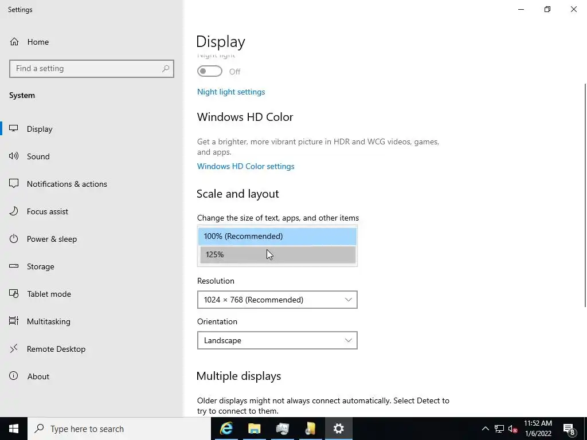Viewport: 587px width, 440px height.
Task: Choose the 125% scale option
Action: point(278,255)
